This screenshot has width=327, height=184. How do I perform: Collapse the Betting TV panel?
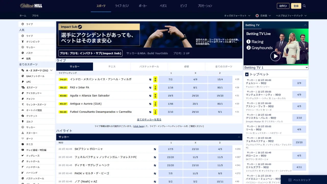click(305, 25)
